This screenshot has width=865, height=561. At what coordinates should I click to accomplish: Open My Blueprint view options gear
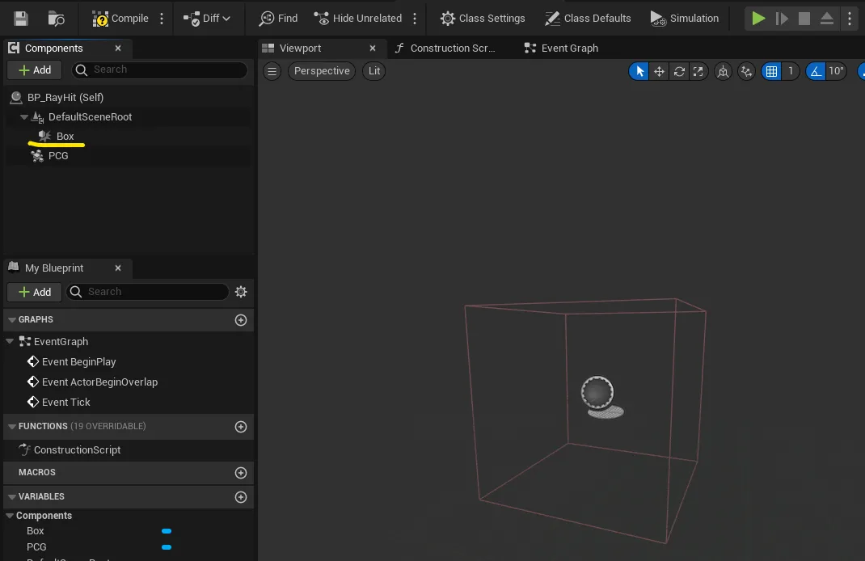tap(241, 292)
